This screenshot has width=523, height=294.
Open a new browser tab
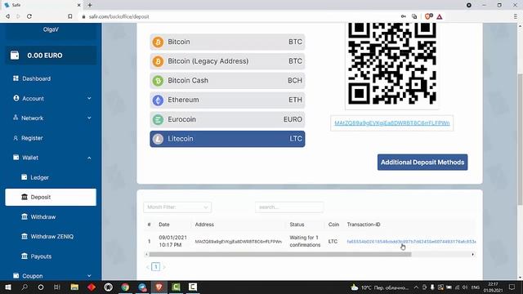[x=90, y=5]
